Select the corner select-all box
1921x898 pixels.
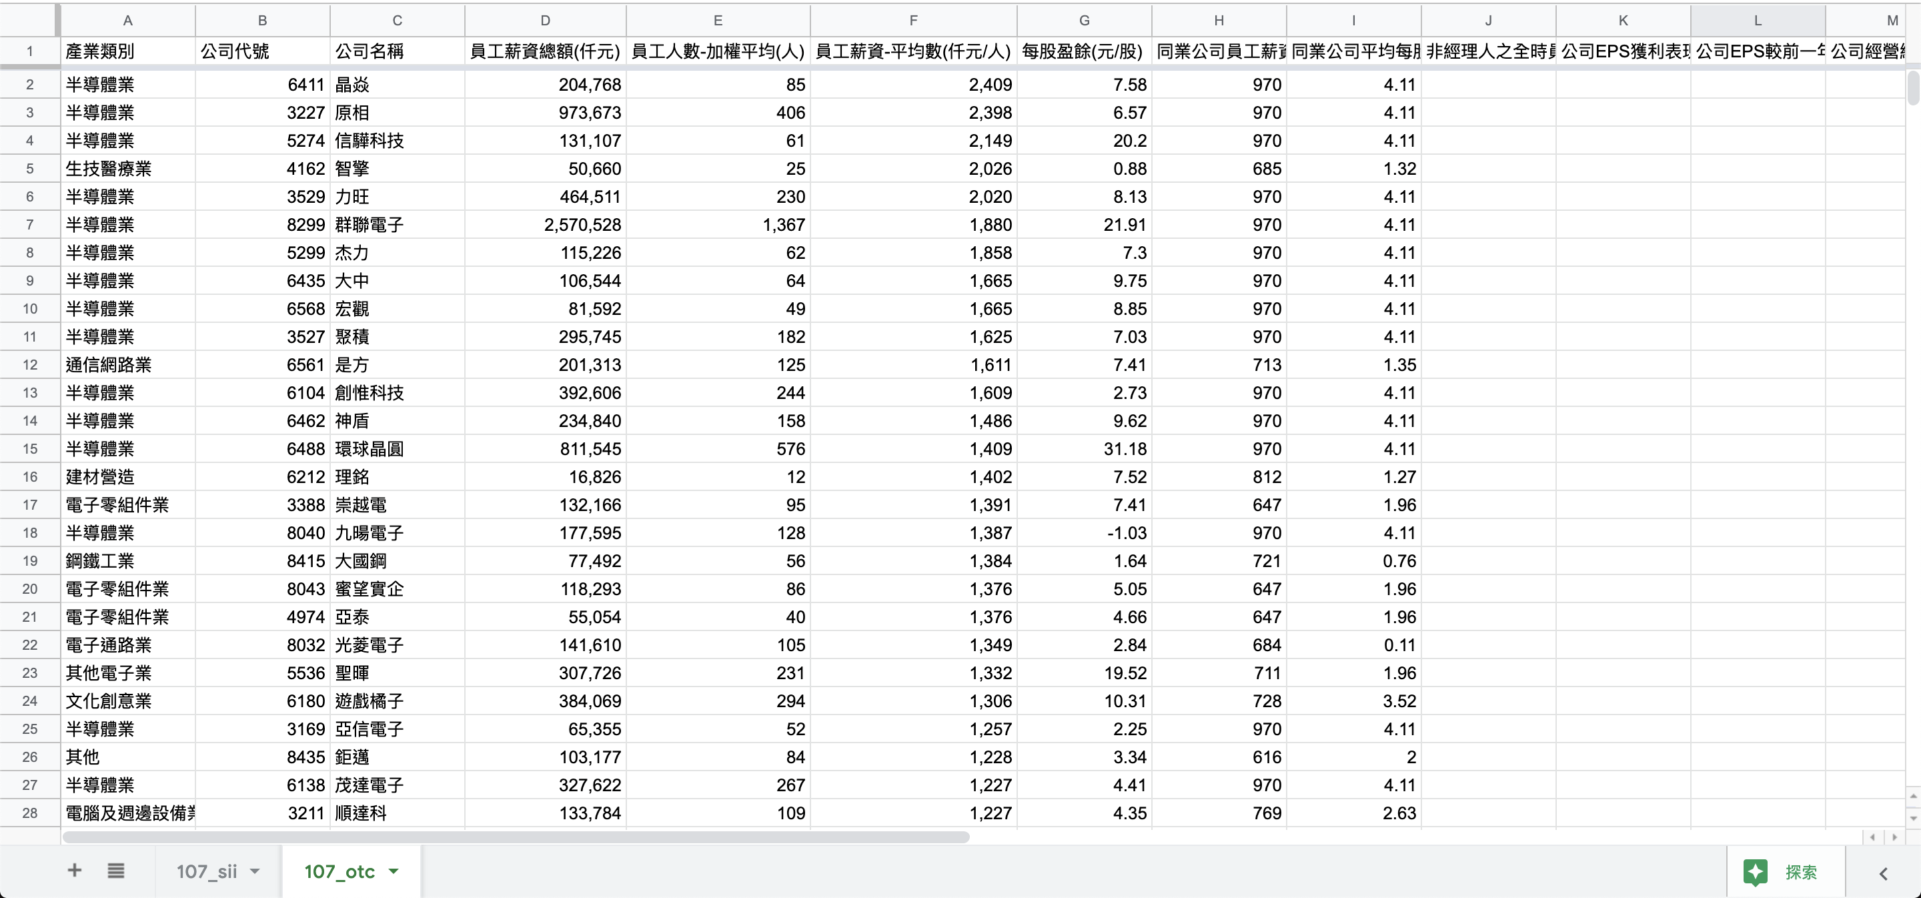coord(30,20)
